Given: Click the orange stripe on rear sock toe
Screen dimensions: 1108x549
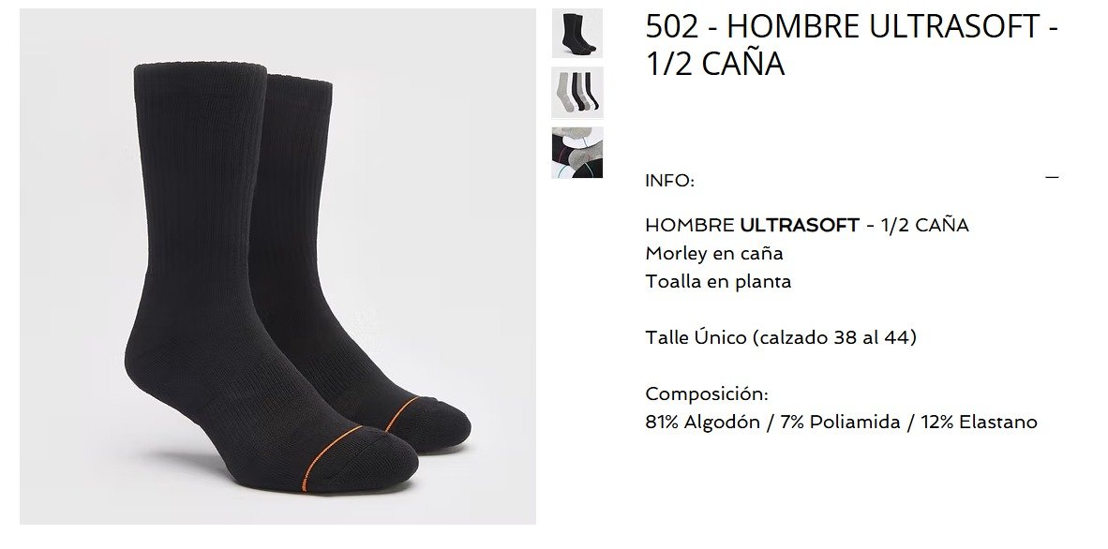Looking at the screenshot, I should click(x=401, y=413).
